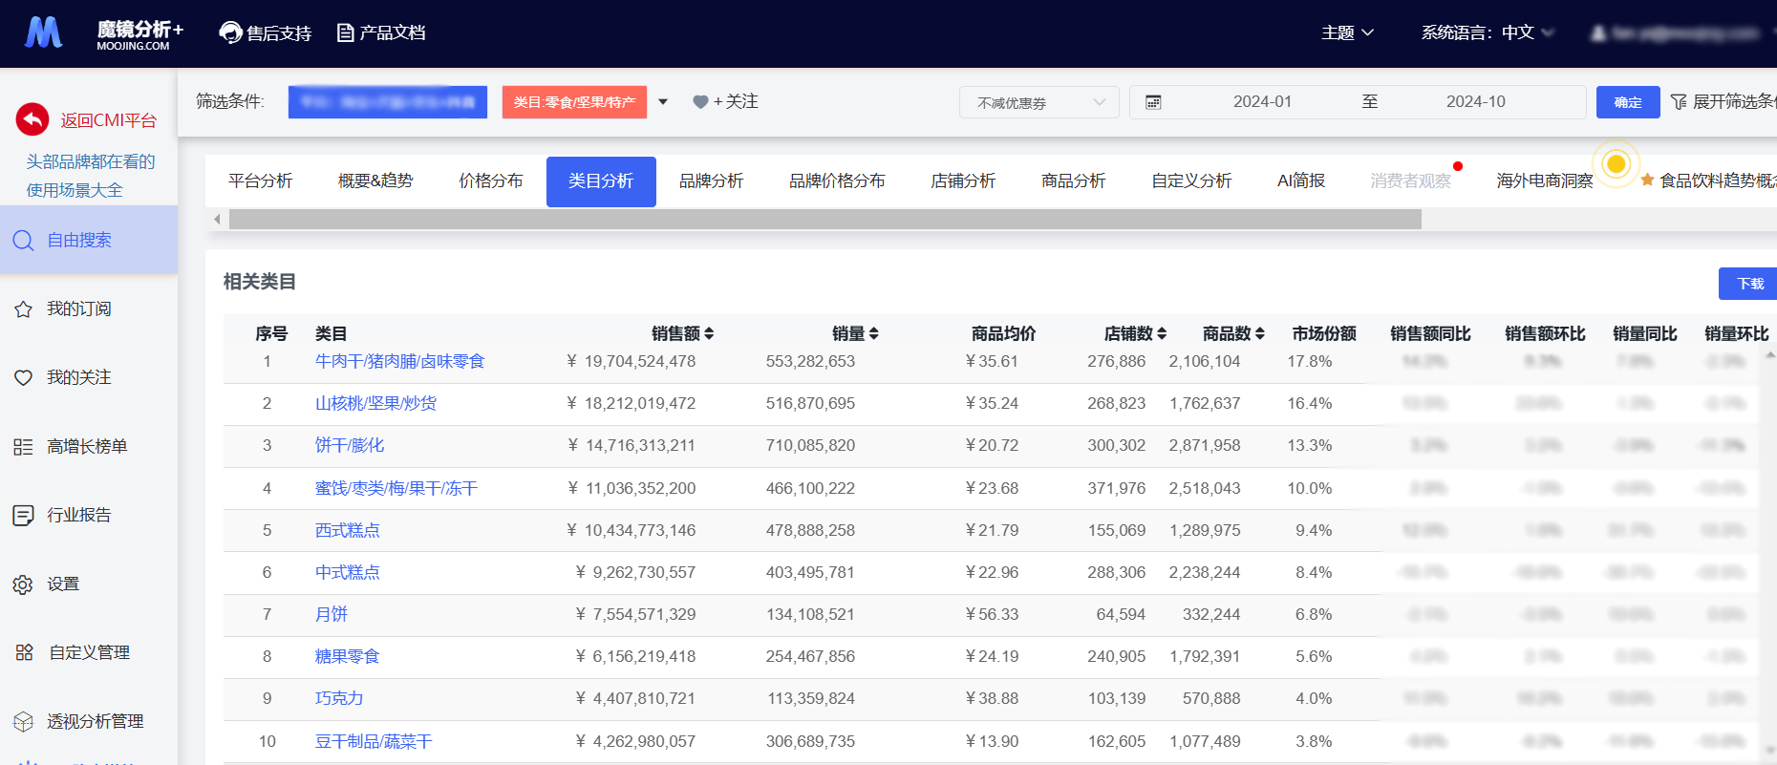Click the heart icon next to +关注
1777x765 pixels.
click(700, 102)
